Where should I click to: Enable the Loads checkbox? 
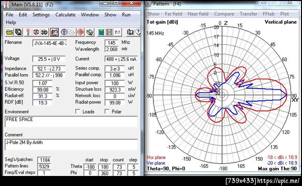[78, 111]
